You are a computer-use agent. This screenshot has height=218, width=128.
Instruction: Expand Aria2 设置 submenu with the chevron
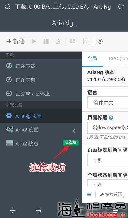(74, 131)
